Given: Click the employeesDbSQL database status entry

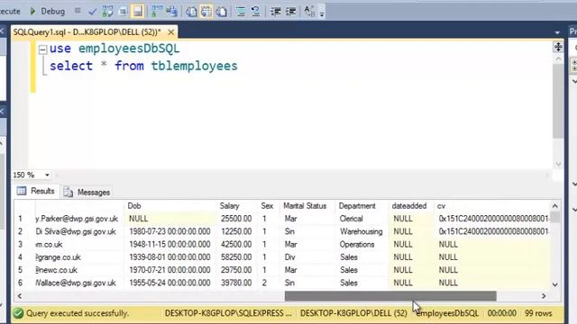Looking at the screenshot, I should [x=447, y=313].
